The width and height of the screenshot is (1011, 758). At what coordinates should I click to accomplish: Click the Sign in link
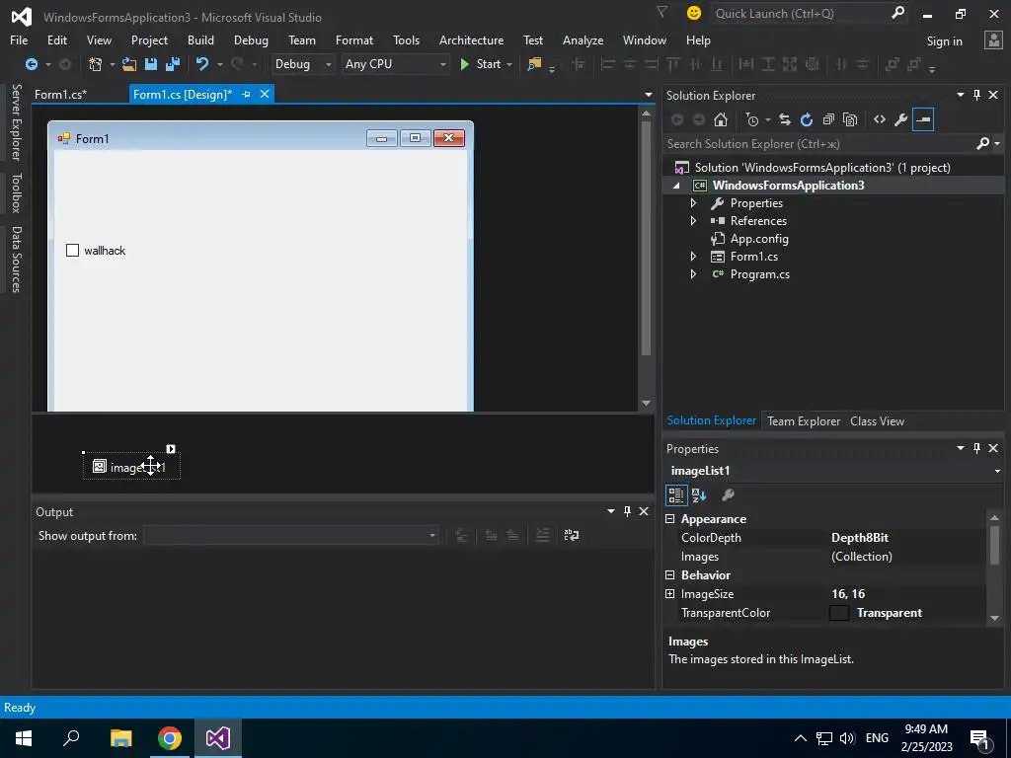point(944,41)
